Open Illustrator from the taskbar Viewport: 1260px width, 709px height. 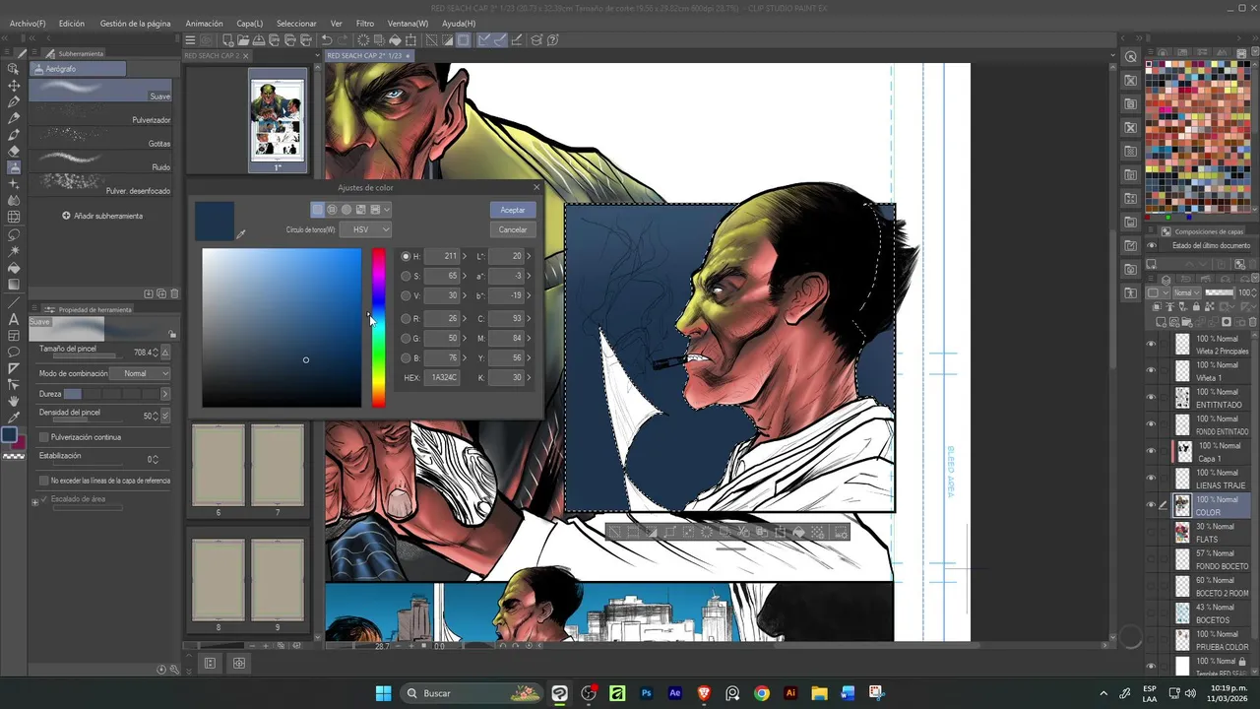coord(789,693)
